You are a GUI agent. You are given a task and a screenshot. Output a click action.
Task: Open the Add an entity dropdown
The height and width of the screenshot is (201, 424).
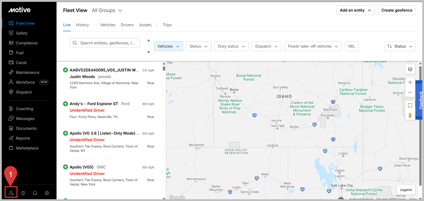click(x=355, y=10)
